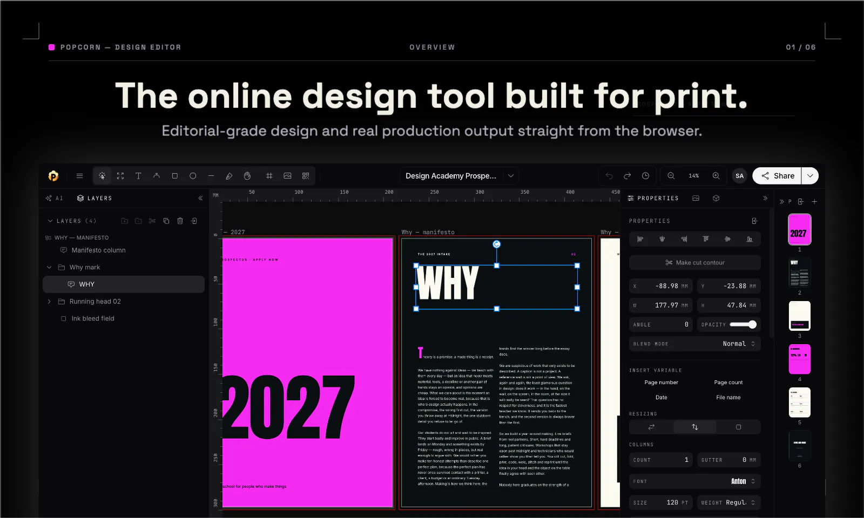Redo the last action
The height and width of the screenshot is (518, 864).
(627, 176)
